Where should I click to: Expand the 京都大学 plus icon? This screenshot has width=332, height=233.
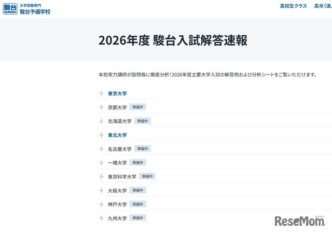pos(101,107)
